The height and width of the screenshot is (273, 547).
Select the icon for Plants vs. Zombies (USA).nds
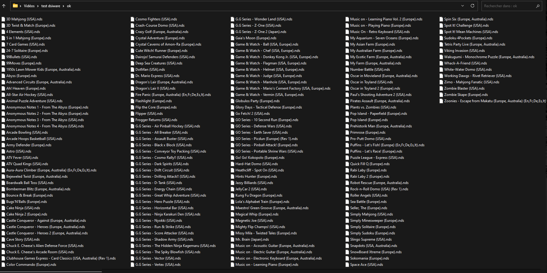[347, 107]
